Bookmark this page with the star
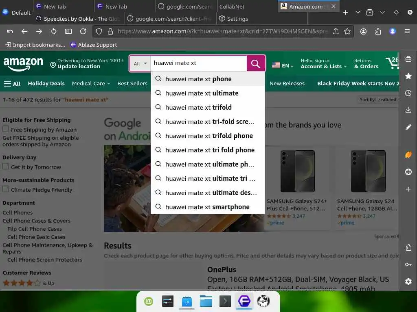The height and width of the screenshot is (312, 417). pos(347,31)
